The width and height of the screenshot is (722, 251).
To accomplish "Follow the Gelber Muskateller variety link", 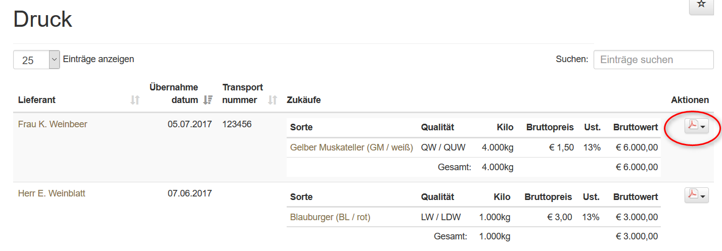I will click(x=351, y=147).
